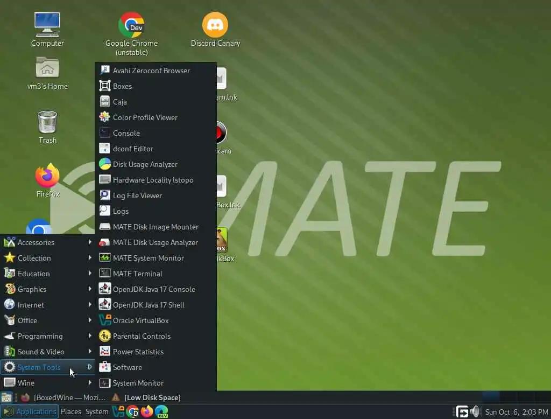551x419 pixels.
Task: Click the Avahi Zeroconf Browser icon
Action: [x=105, y=70]
